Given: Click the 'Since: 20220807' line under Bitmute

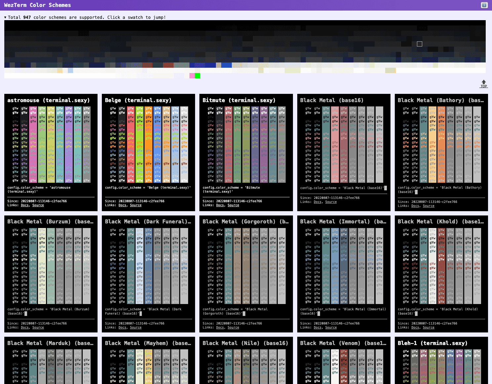Looking at the screenshot, I should (x=232, y=201).
